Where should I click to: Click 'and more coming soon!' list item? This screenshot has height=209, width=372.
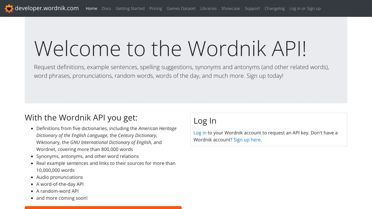[x=62, y=198]
